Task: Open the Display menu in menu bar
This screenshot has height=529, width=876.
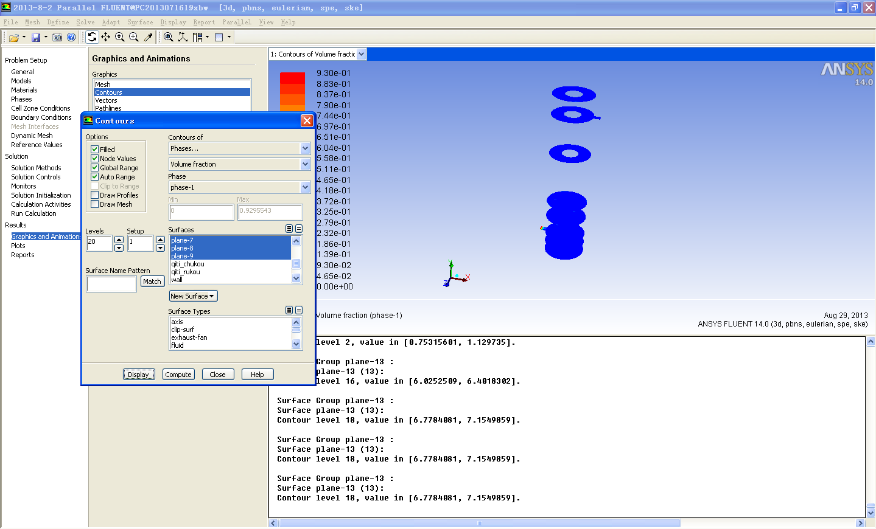Action: click(173, 22)
